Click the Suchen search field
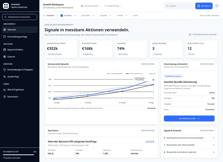The width and height of the screenshot is (223, 162). tap(179, 6)
